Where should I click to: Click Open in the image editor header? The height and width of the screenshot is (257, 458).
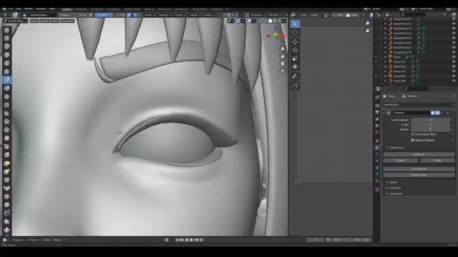352,15
